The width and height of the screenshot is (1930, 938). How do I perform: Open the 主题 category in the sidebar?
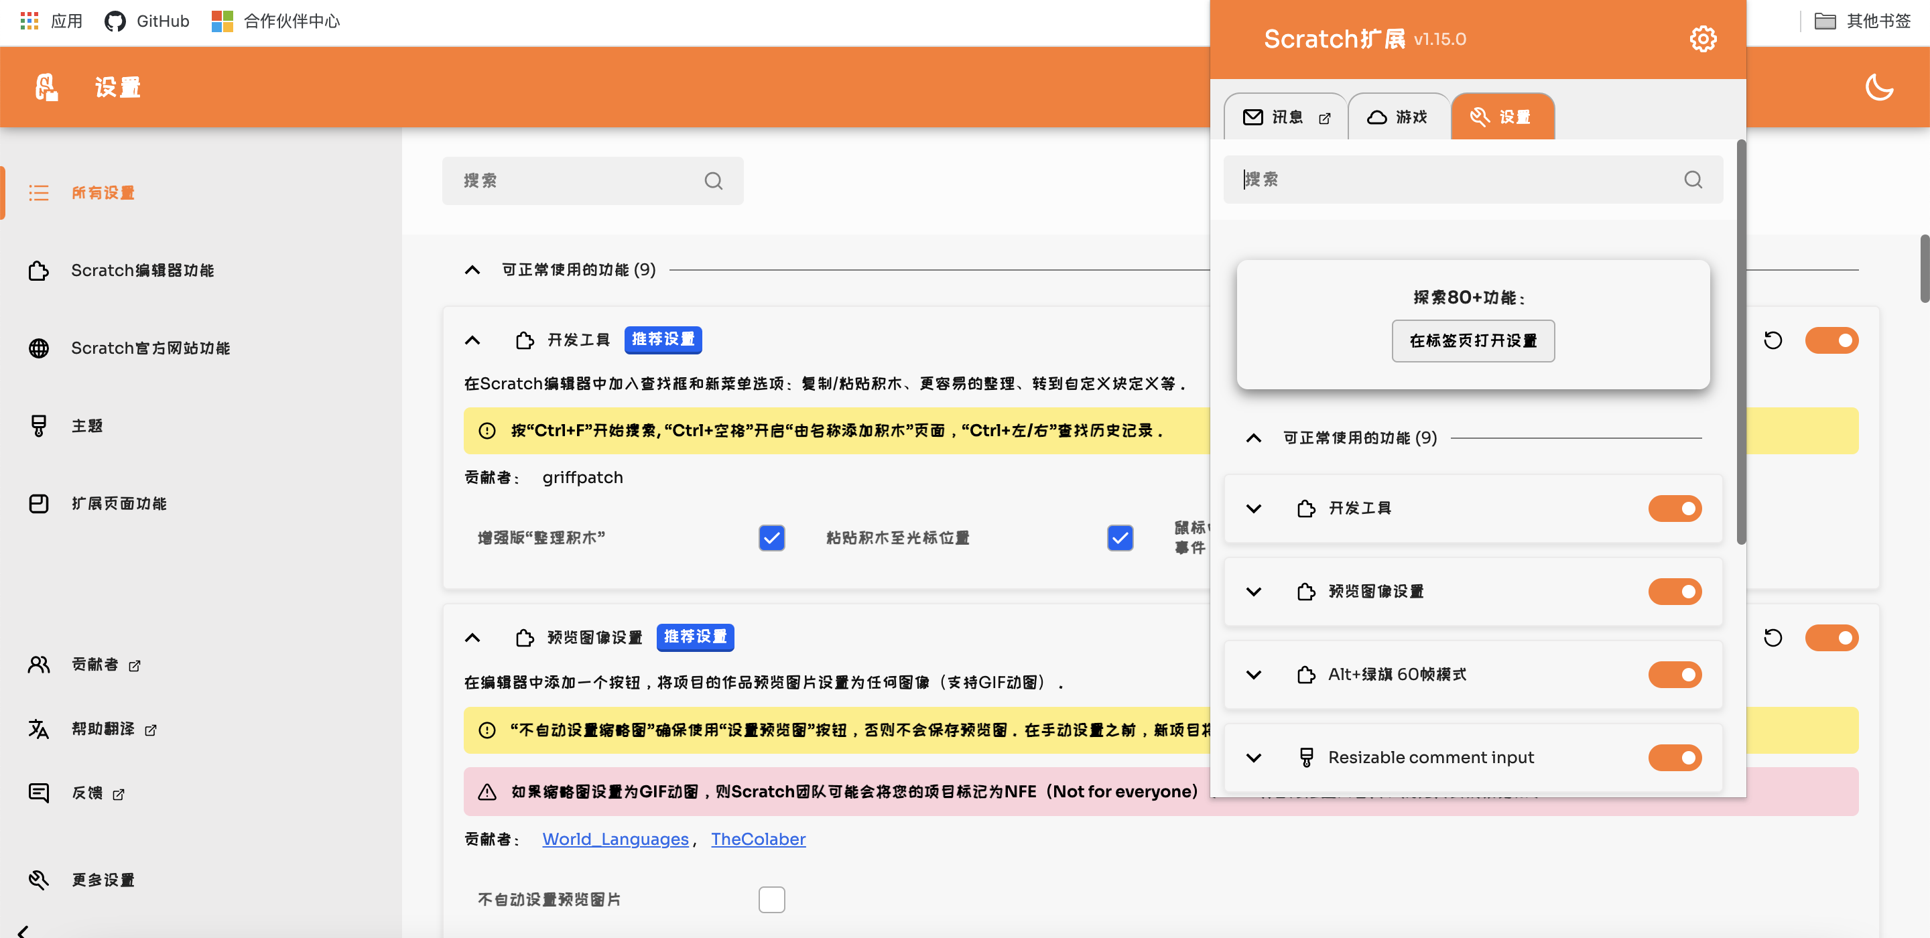pos(201,425)
